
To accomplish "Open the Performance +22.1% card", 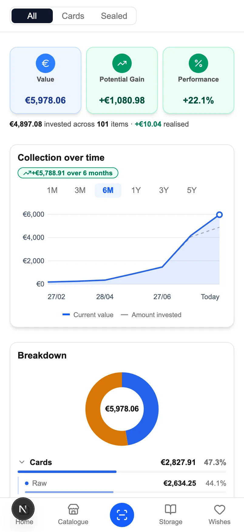I will tap(198, 80).
